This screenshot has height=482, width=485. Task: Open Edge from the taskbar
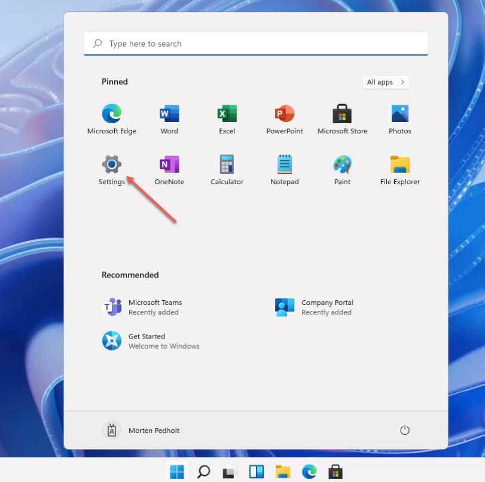point(309,472)
